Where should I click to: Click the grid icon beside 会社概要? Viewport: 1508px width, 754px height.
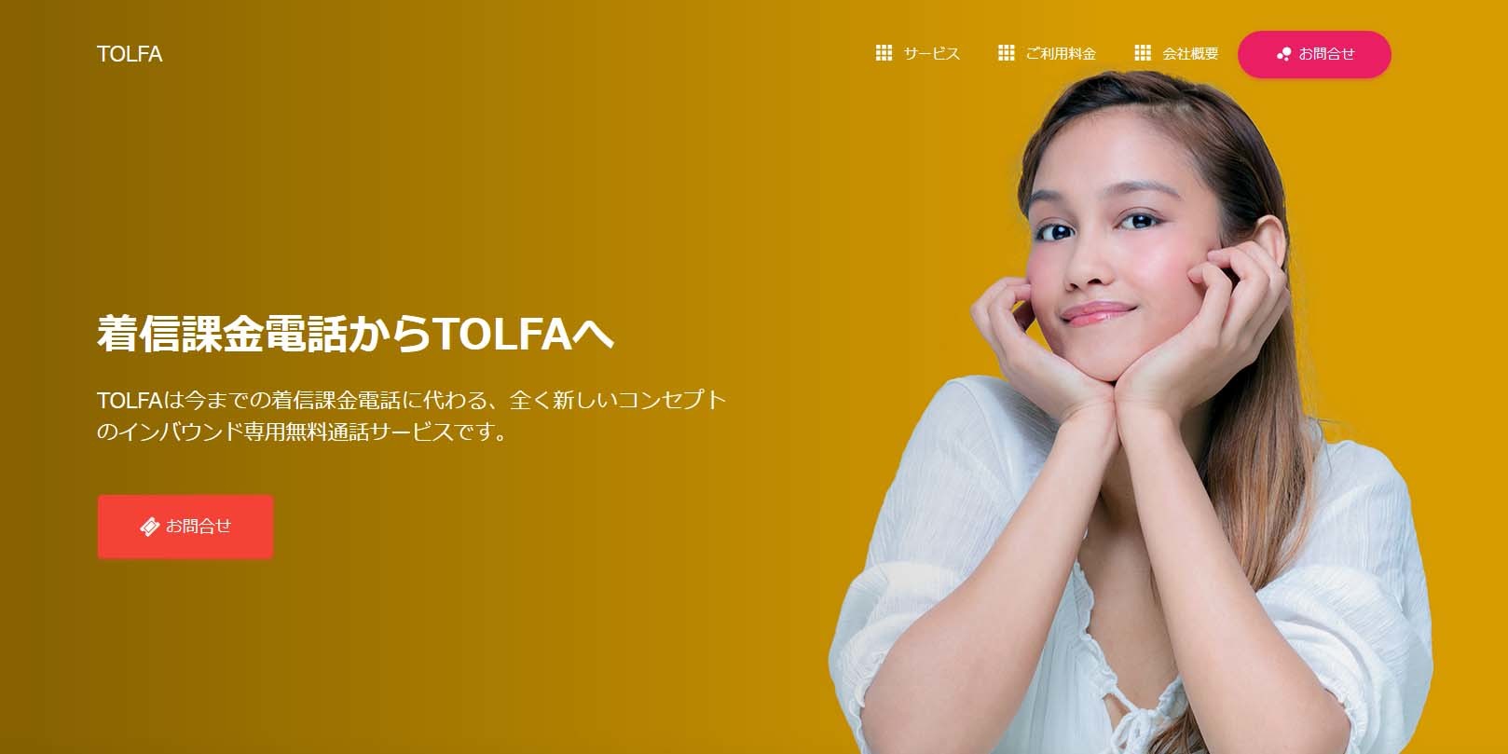tap(1143, 54)
